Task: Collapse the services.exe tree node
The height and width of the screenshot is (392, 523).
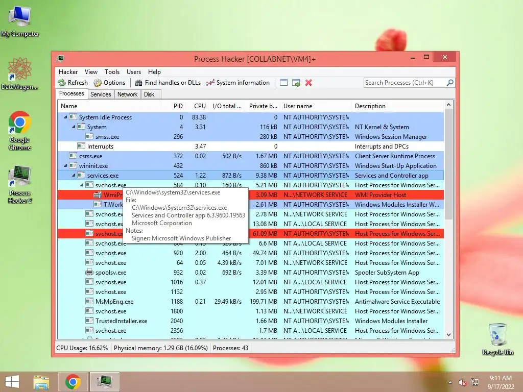Action: point(74,175)
